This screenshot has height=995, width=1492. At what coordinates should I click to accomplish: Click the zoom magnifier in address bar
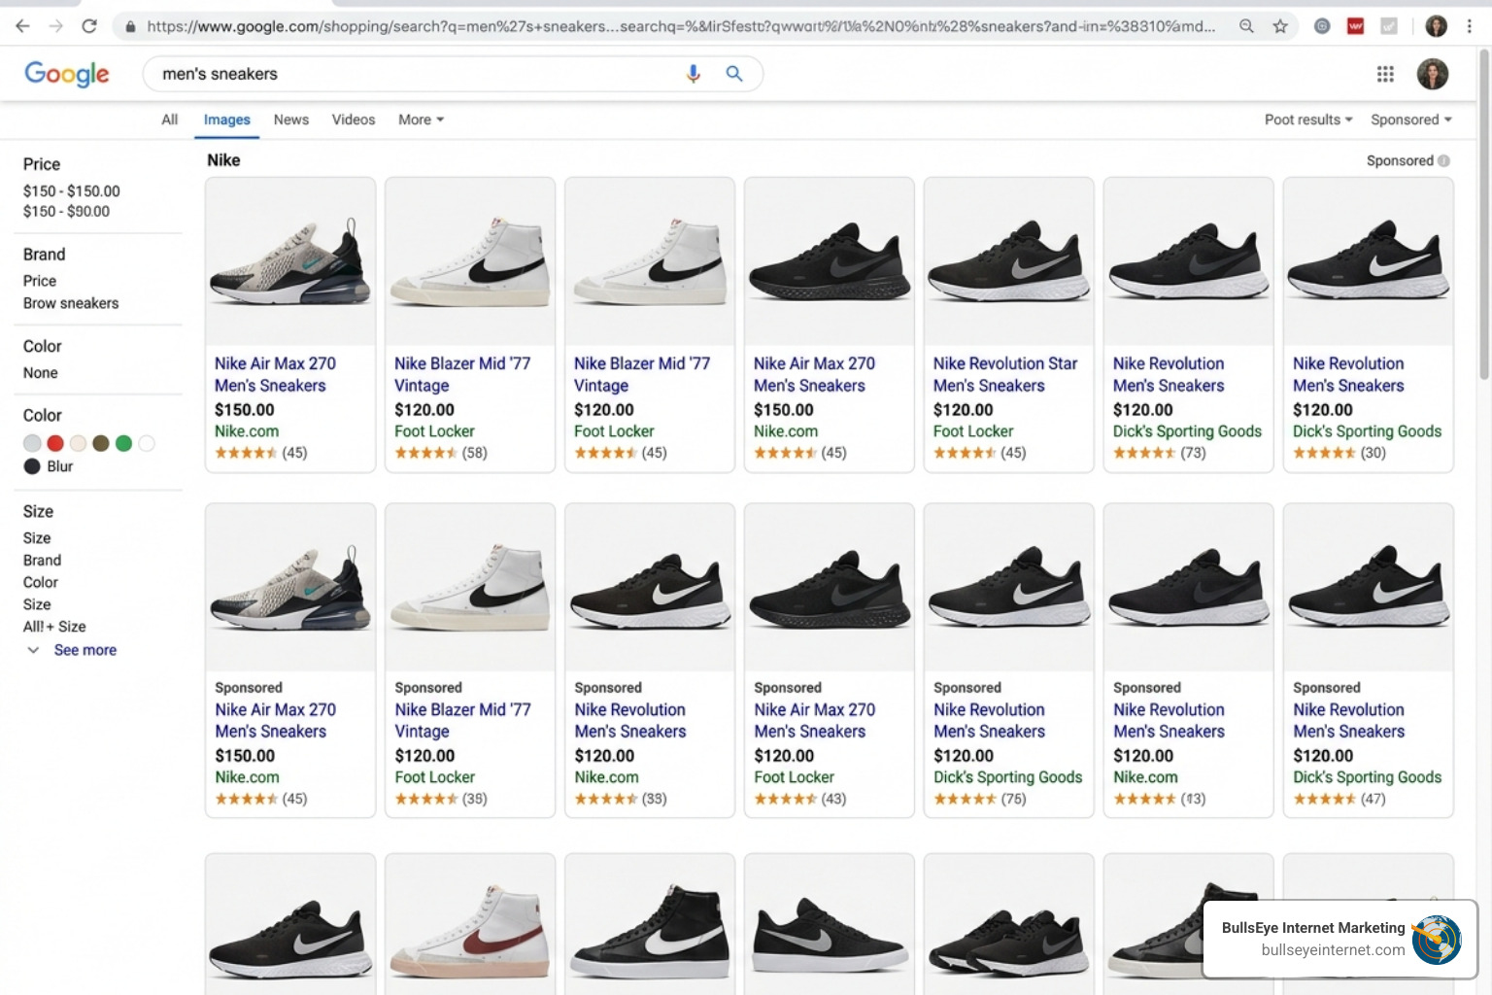(x=1246, y=26)
